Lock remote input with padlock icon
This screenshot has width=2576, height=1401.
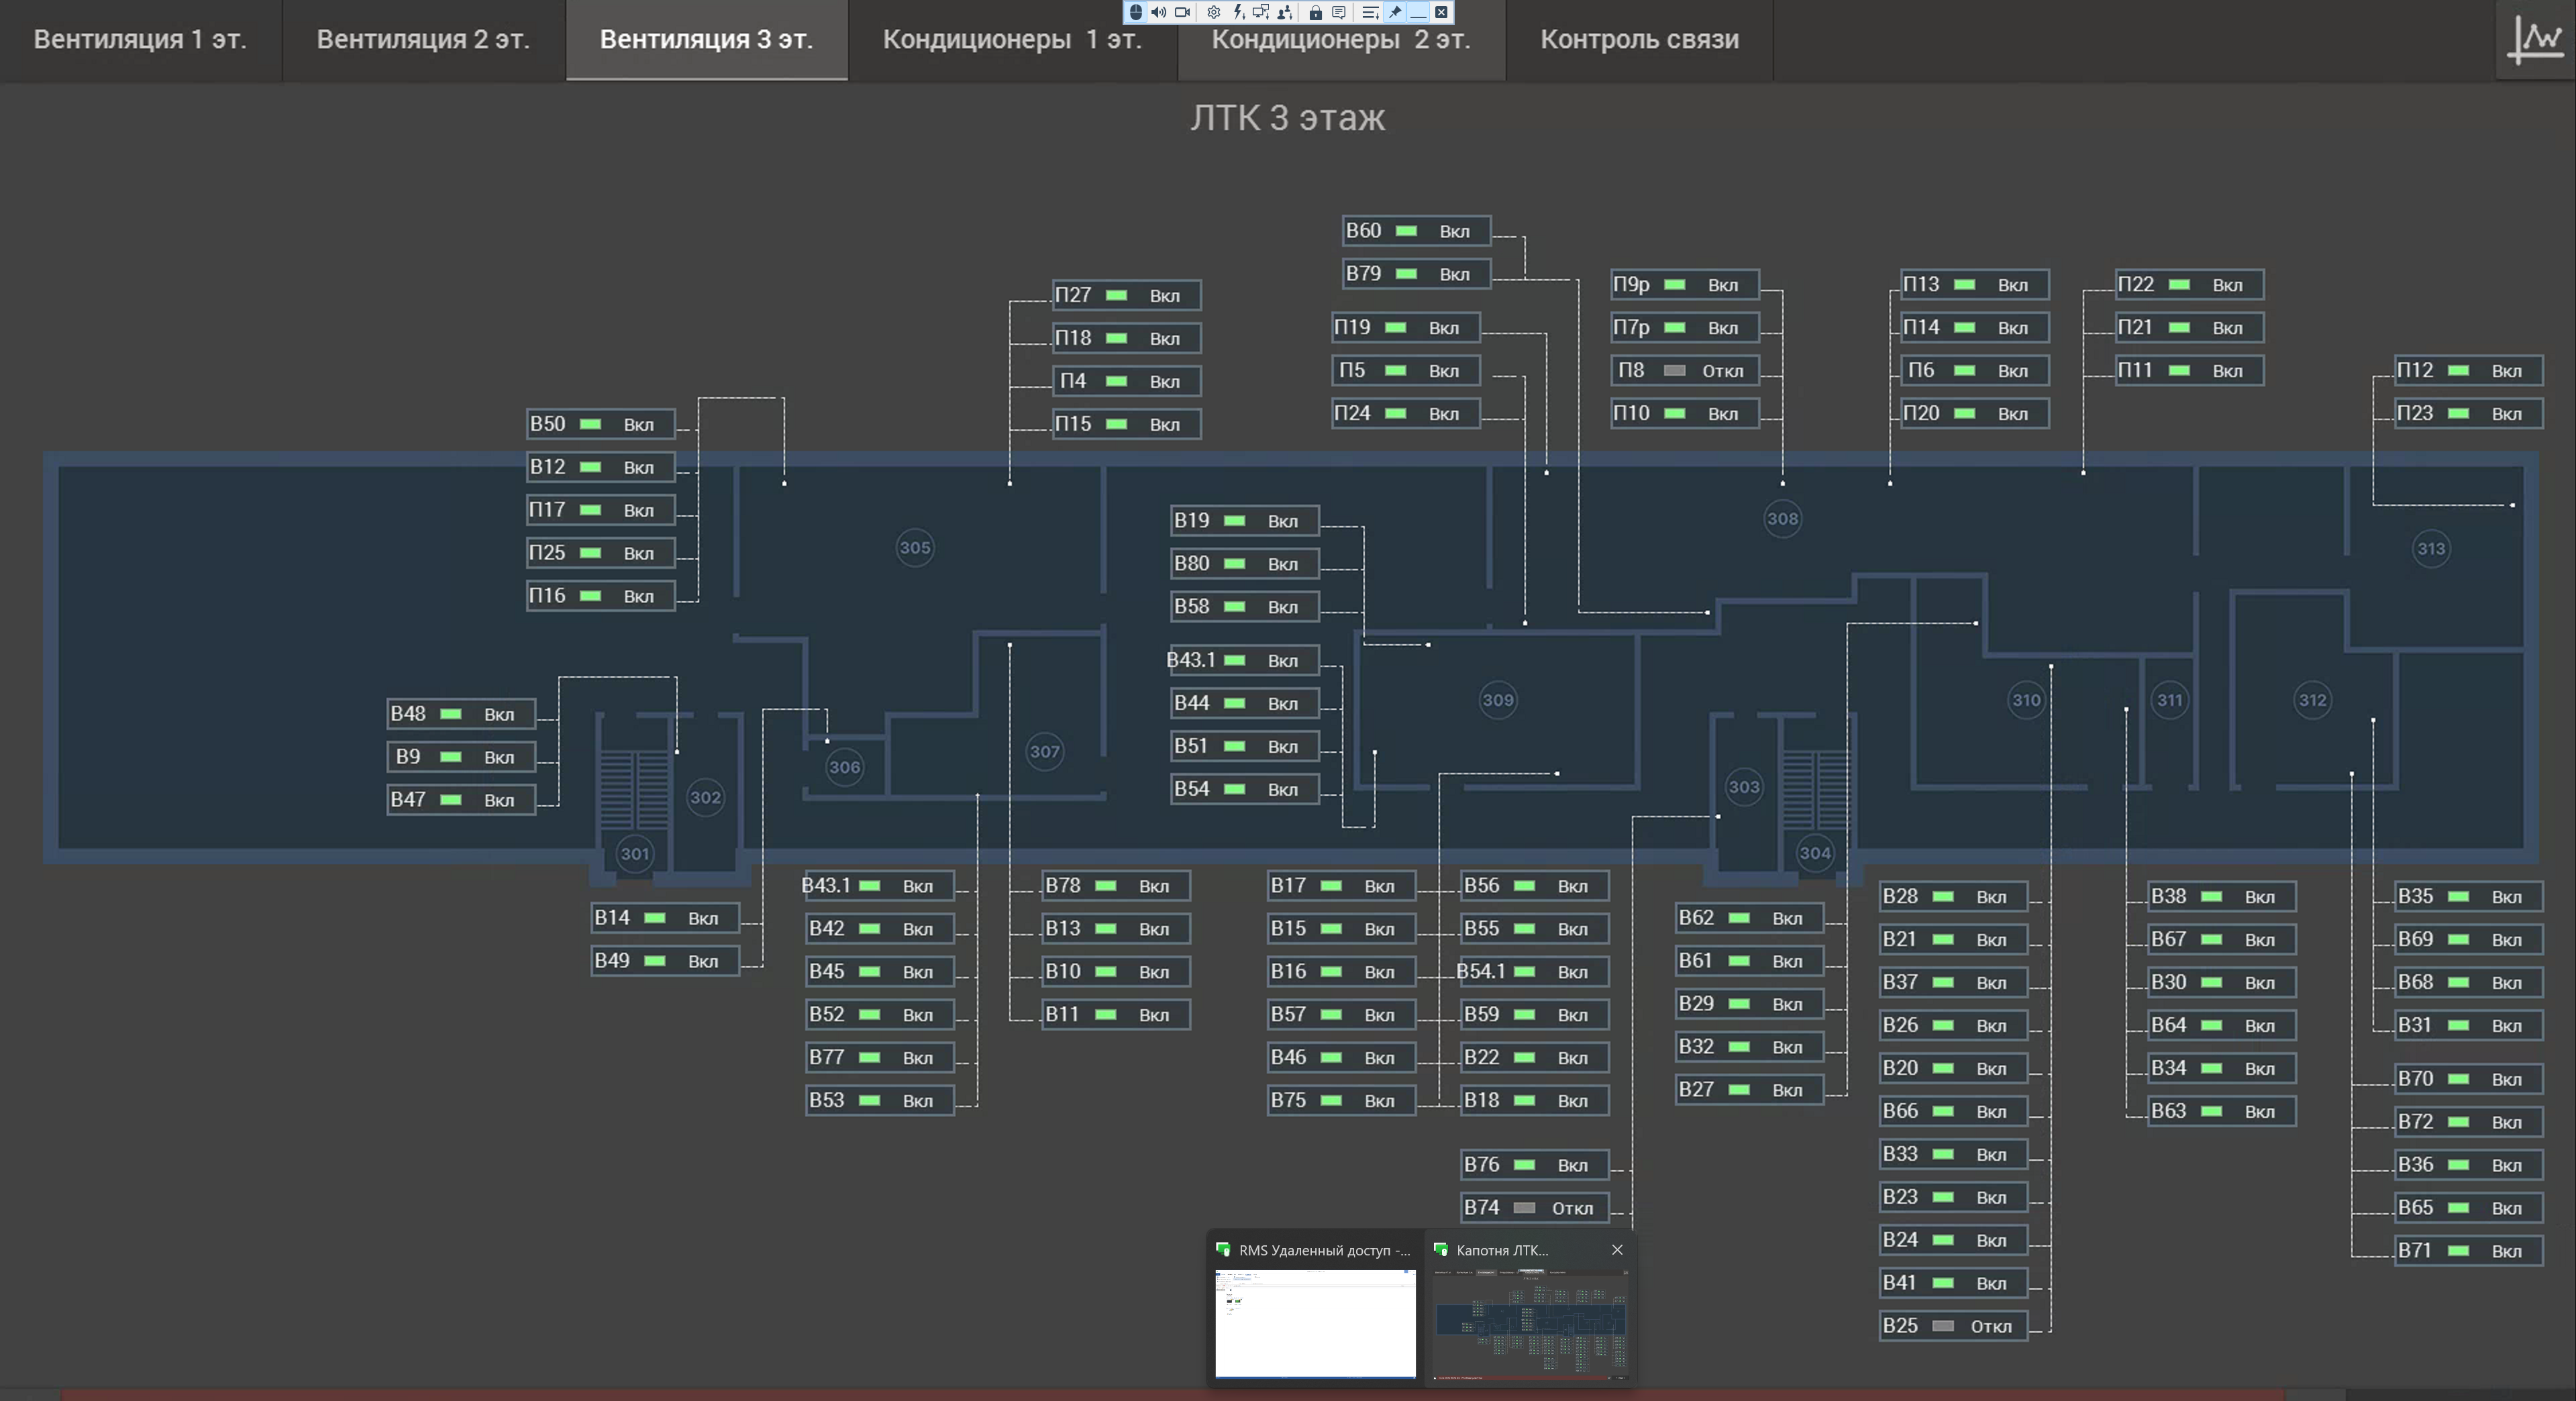coord(1315,12)
